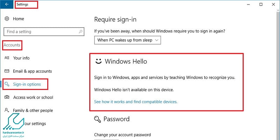The image size is (280, 140).
Task: Open 'Email & app accounts' page
Action: click(x=32, y=71)
